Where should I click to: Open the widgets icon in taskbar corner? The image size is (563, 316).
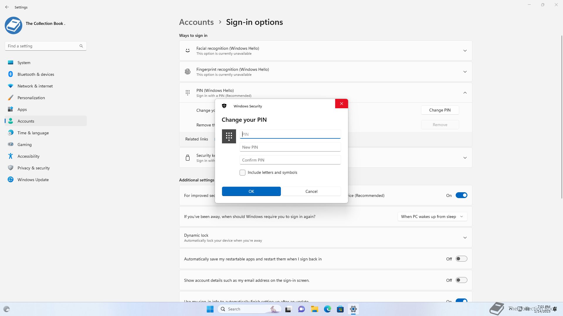(x=6, y=309)
